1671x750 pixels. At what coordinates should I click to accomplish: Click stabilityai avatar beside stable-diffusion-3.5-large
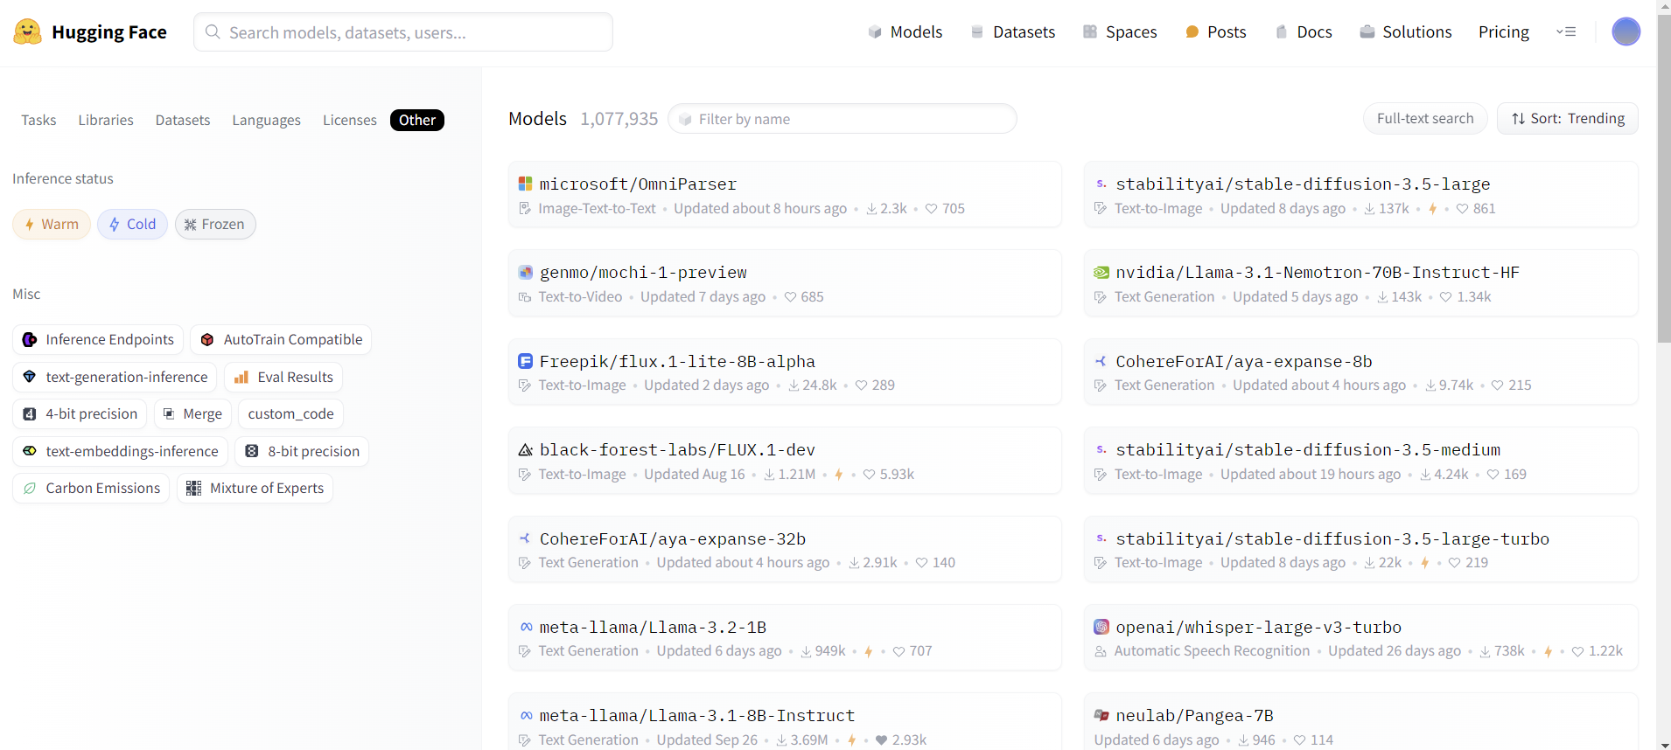click(1101, 184)
